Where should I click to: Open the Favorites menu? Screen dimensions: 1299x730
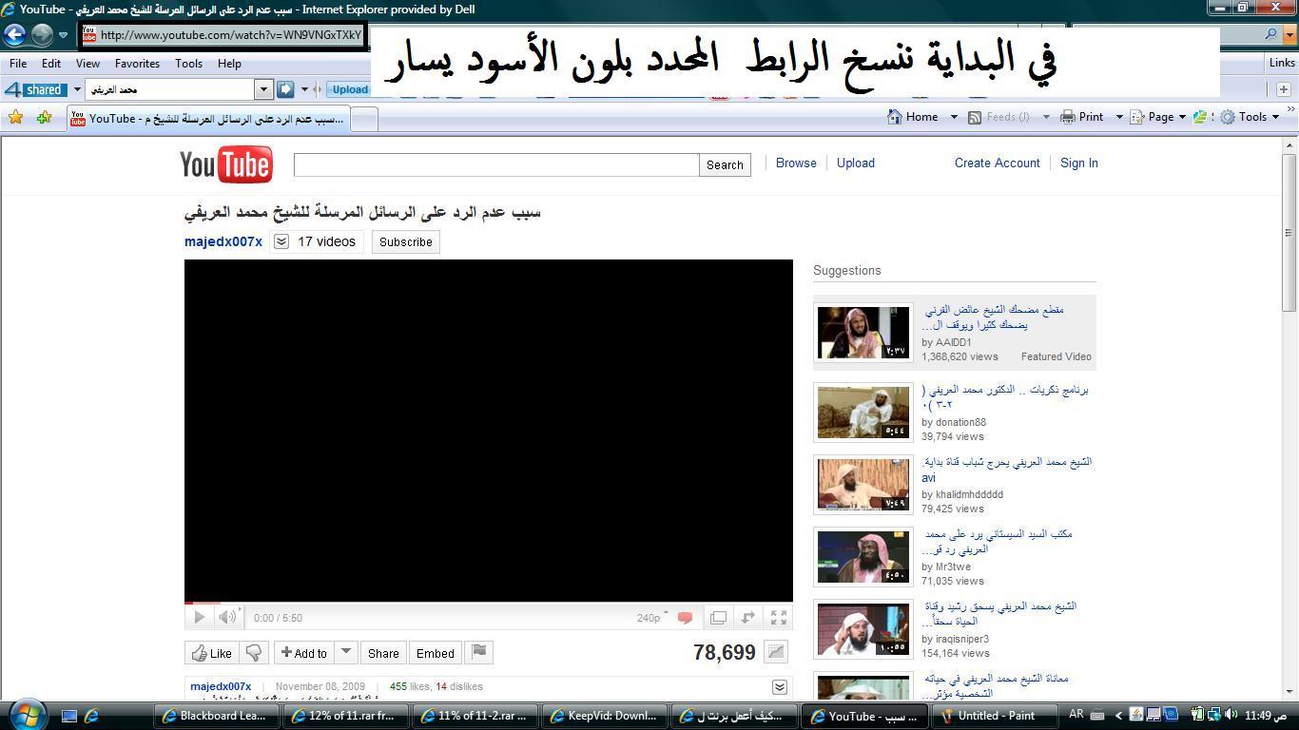pyautogui.click(x=137, y=64)
